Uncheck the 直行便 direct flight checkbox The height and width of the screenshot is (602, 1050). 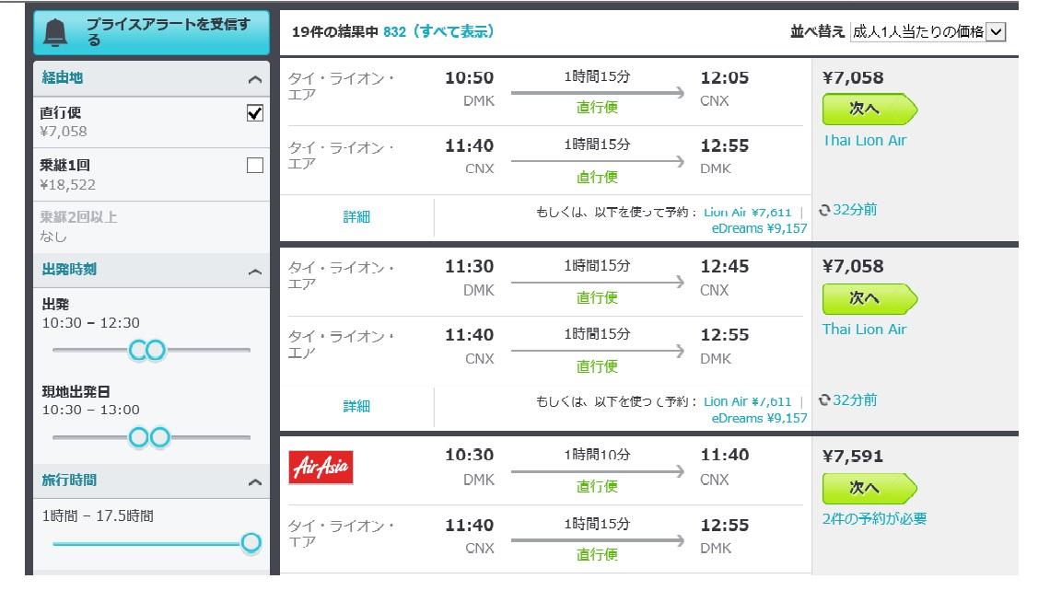255,113
